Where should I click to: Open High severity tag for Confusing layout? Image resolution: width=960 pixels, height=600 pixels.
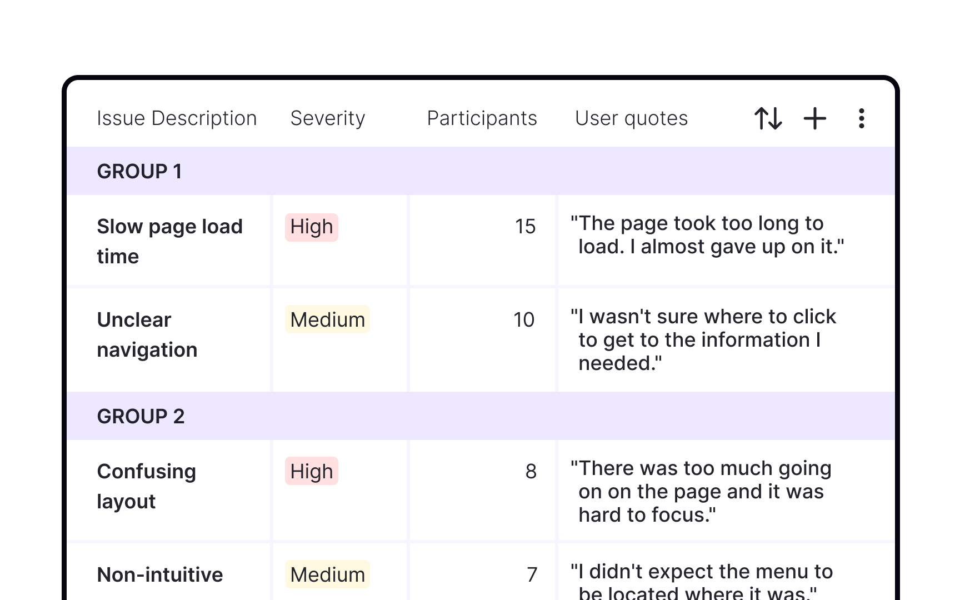[311, 472]
